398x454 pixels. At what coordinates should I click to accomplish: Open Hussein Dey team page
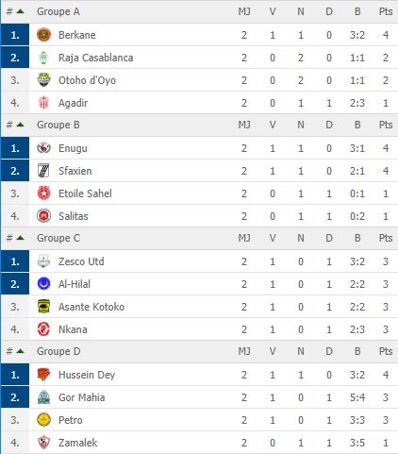click(x=87, y=375)
